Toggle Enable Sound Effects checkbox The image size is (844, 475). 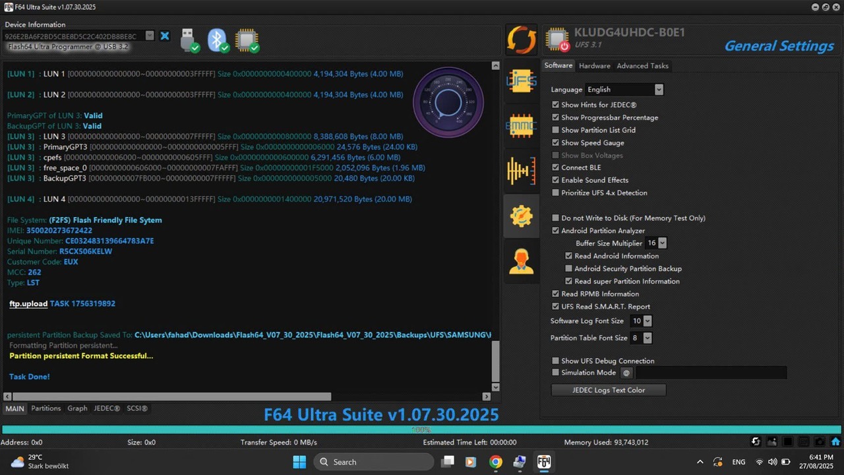pyautogui.click(x=556, y=180)
